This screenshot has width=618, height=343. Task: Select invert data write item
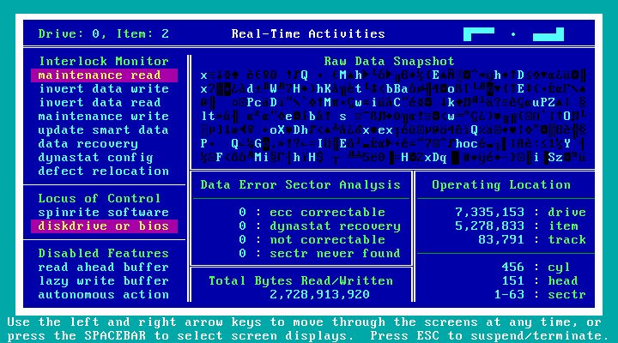tap(104, 89)
